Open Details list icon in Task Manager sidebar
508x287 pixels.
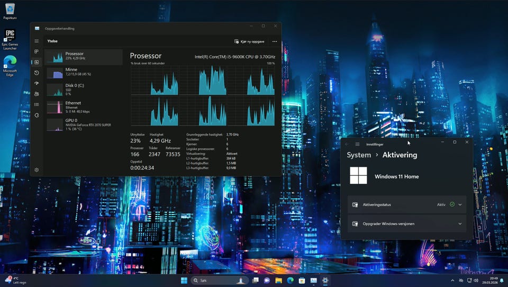37,104
